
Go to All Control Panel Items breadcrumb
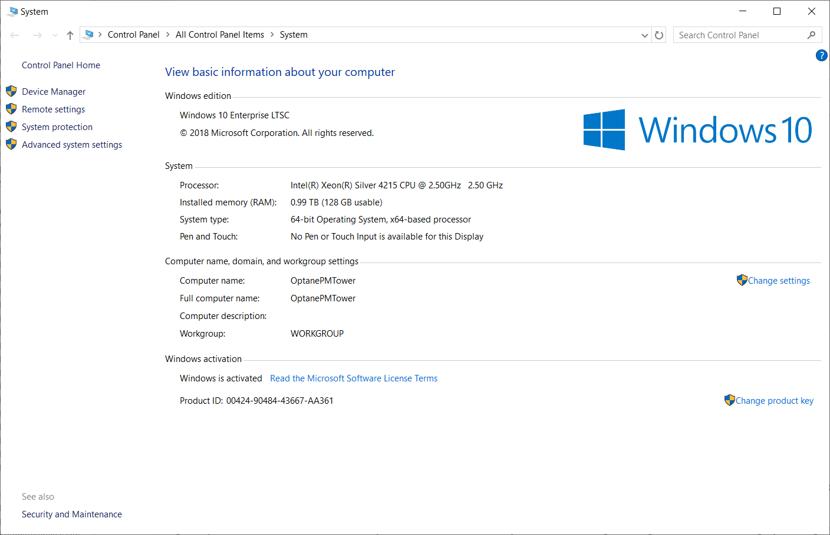220,35
